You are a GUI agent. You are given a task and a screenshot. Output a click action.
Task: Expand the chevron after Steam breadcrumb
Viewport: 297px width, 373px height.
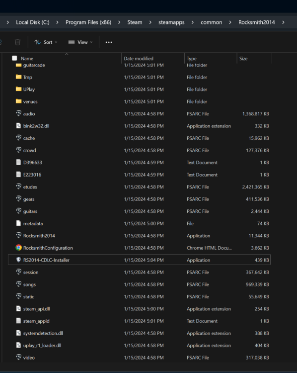pos(150,22)
